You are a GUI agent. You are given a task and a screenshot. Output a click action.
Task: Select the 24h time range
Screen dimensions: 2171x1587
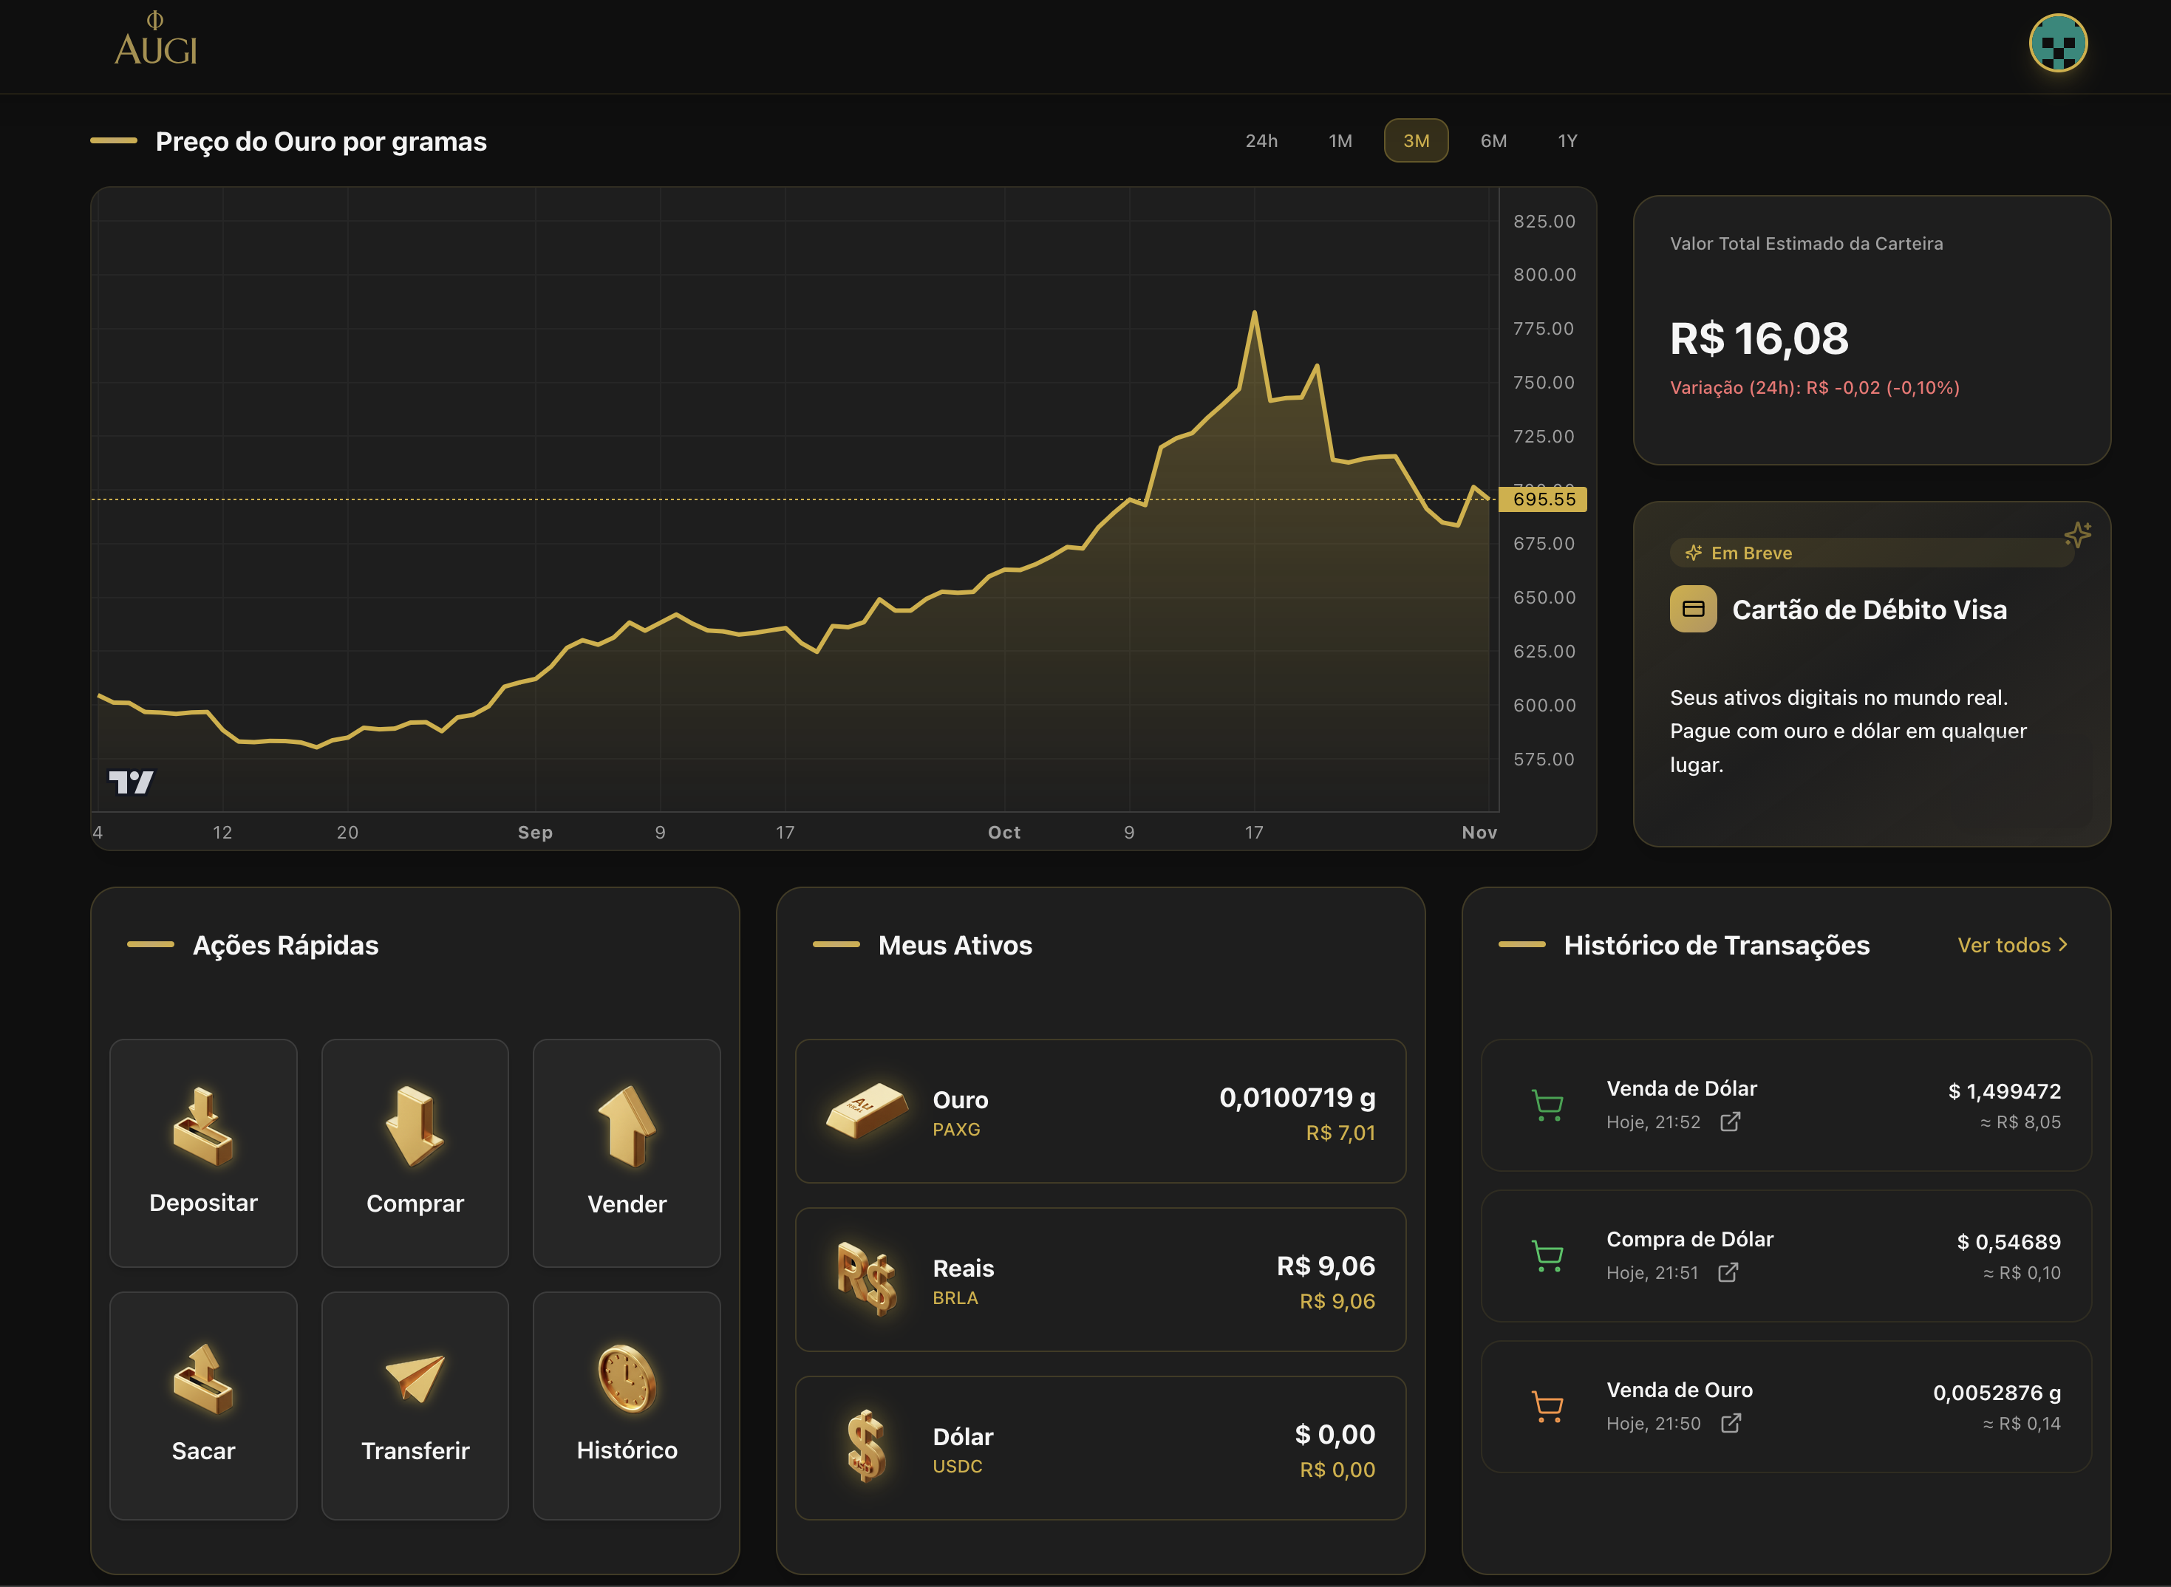[x=1261, y=140]
